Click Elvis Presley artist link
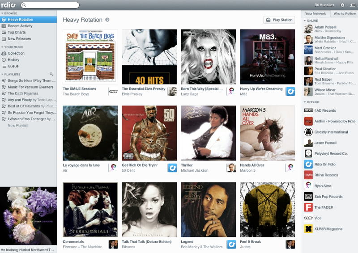 pyautogui.click(x=132, y=94)
